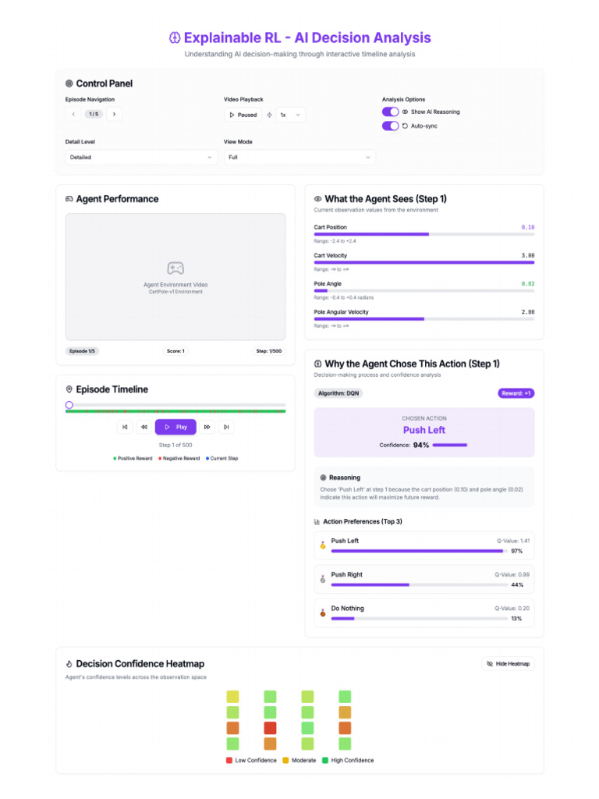The image size is (599, 799).
Task: Click the bar chart icon beside Action Preferences
Action: tap(317, 522)
